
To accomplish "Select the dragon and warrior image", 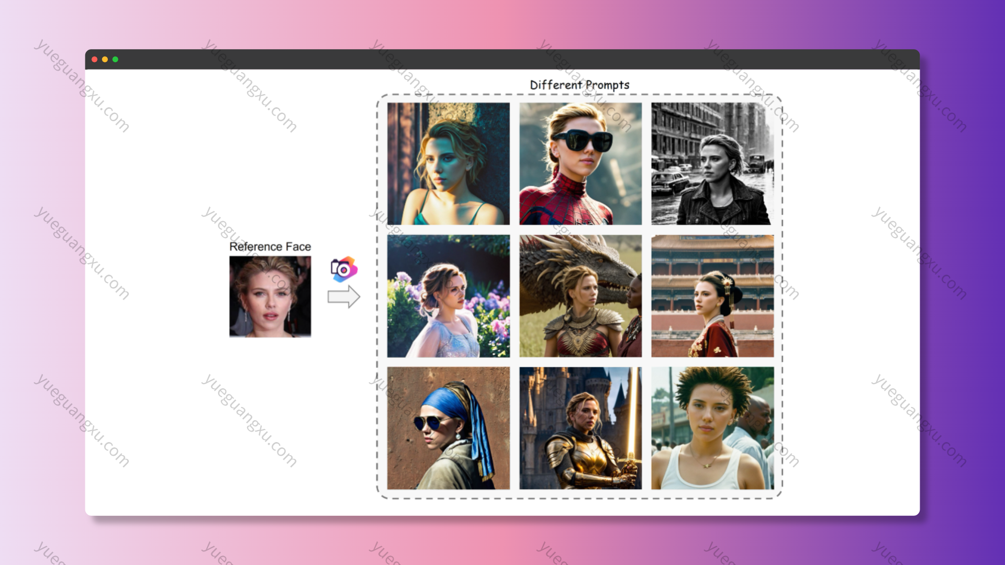I will (x=580, y=296).
